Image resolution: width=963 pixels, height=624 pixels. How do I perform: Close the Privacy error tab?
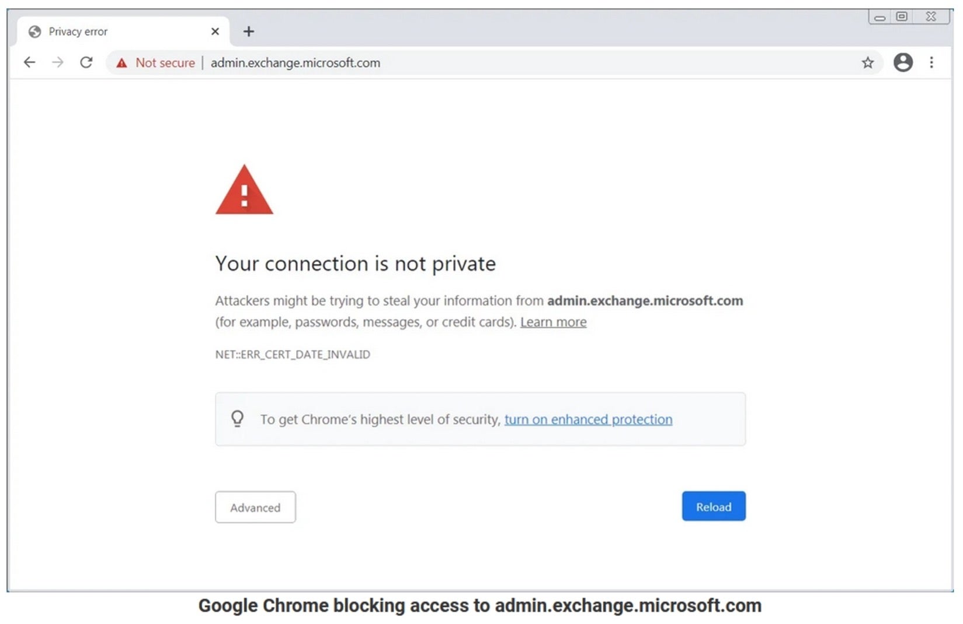[215, 31]
